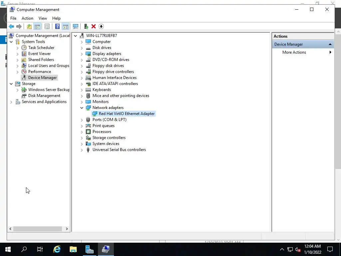The width and height of the screenshot is (341, 256).
Task: Click the Keyboards category icon
Action: click(x=88, y=90)
